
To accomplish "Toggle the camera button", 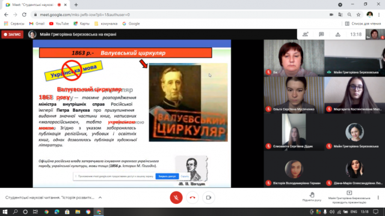I will point(209,197).
